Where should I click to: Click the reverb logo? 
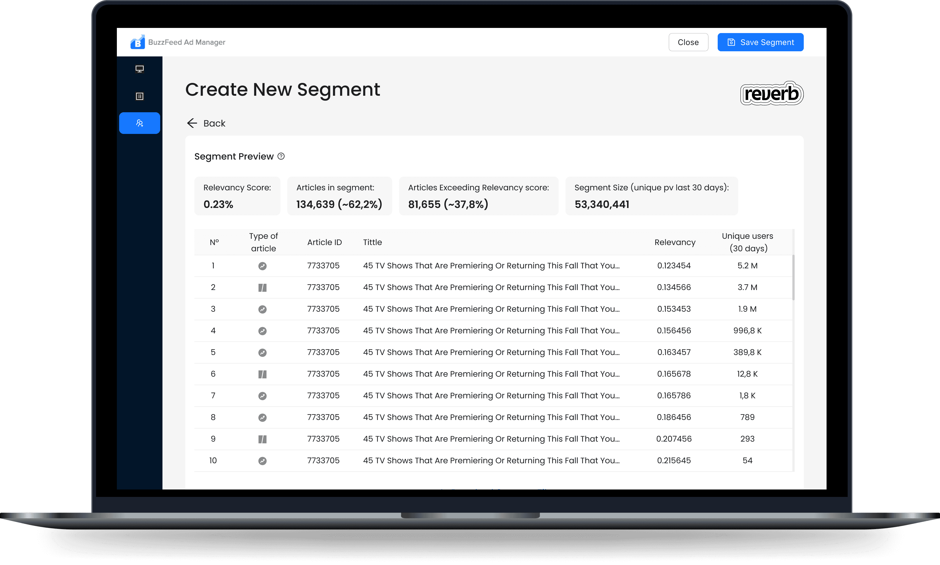pyautogui.click(x=772, y=94)
